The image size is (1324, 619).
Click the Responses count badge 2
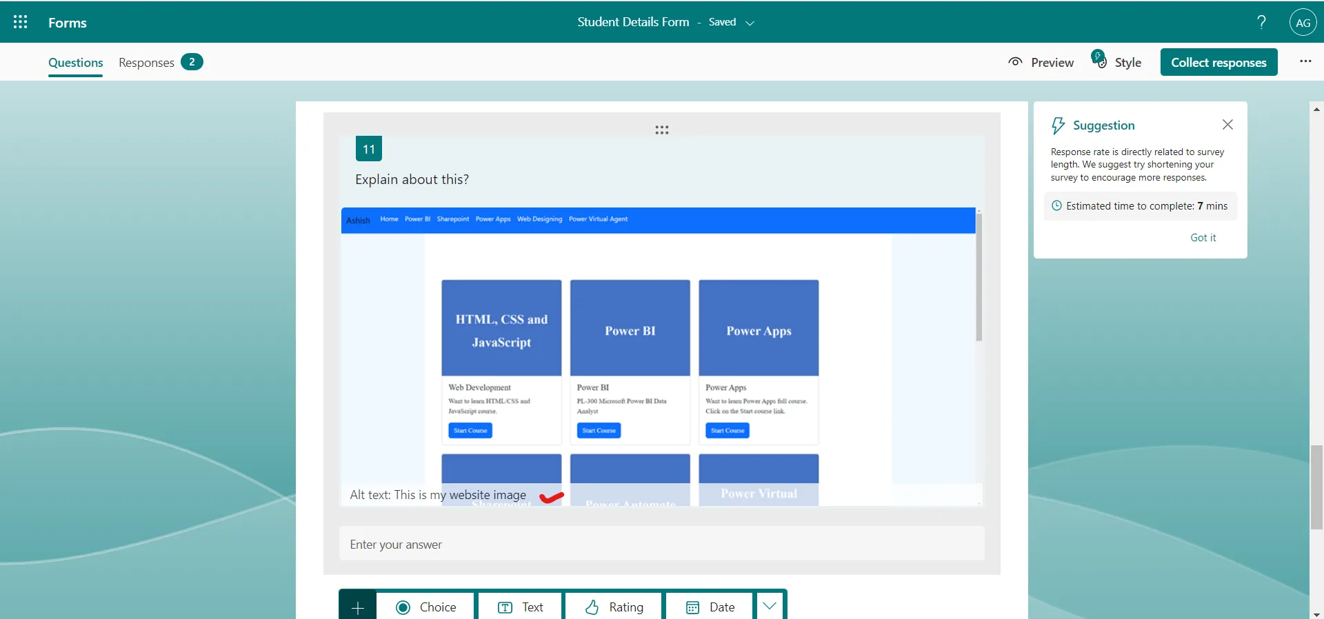click(x=192, y=62)
